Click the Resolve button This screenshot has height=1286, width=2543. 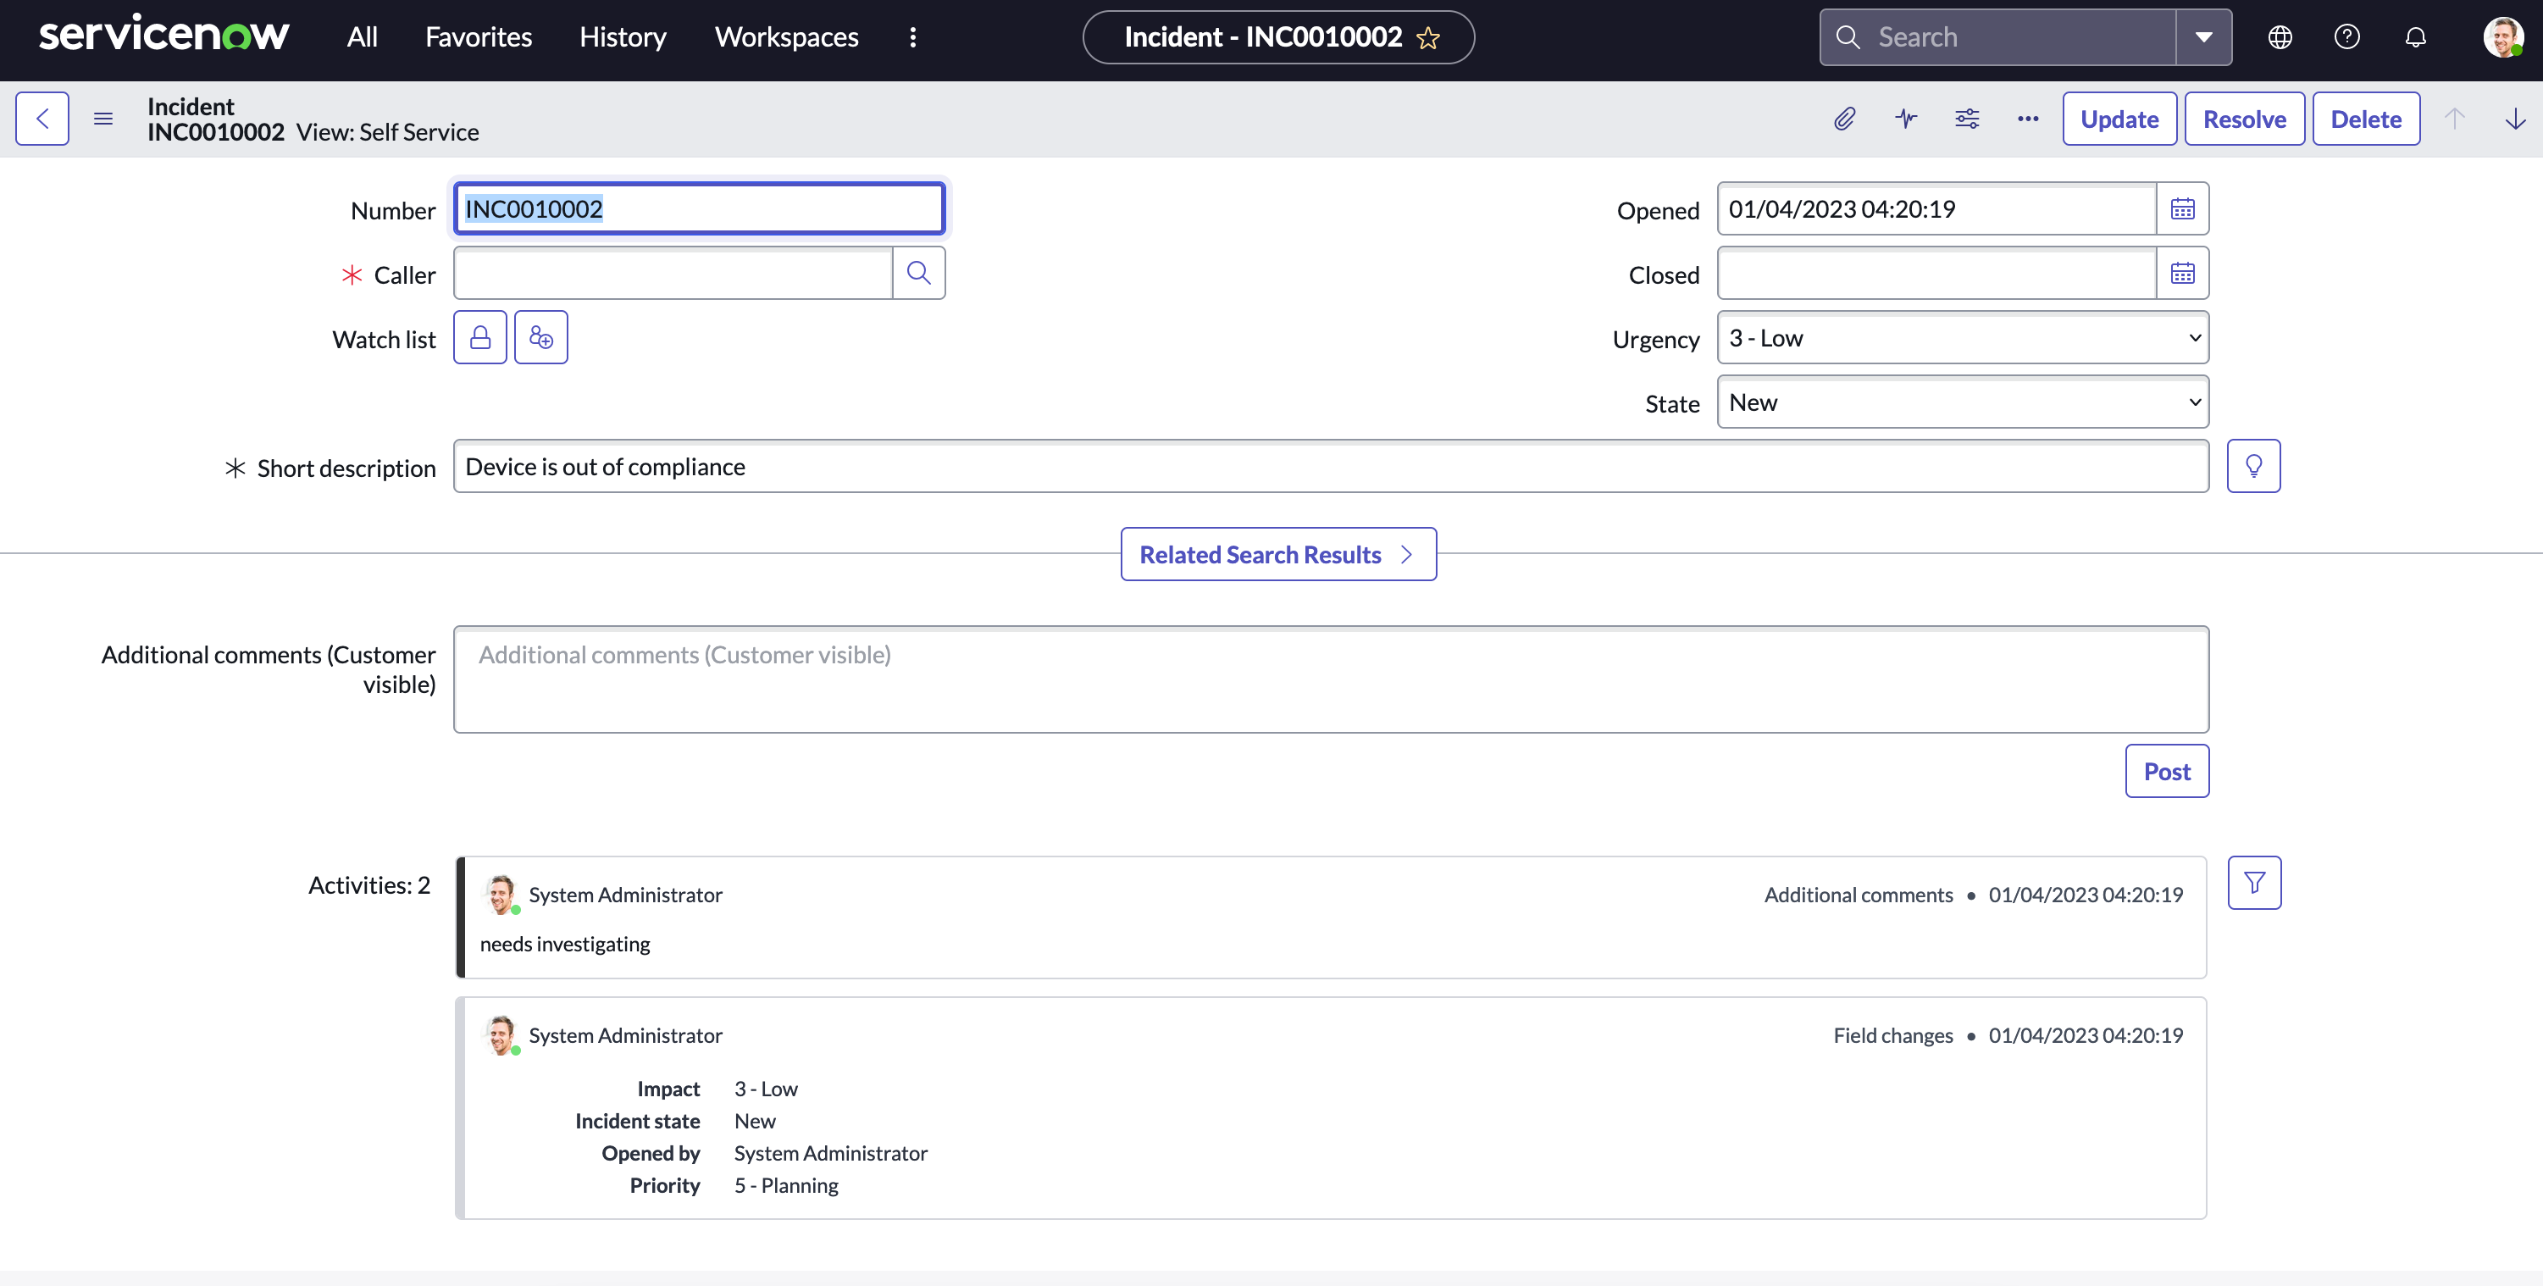2244,119
